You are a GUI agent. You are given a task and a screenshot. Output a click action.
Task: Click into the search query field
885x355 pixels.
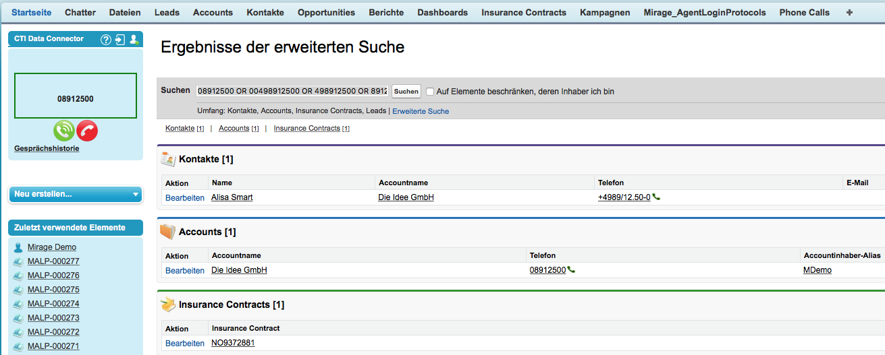(x=292, y=91)
